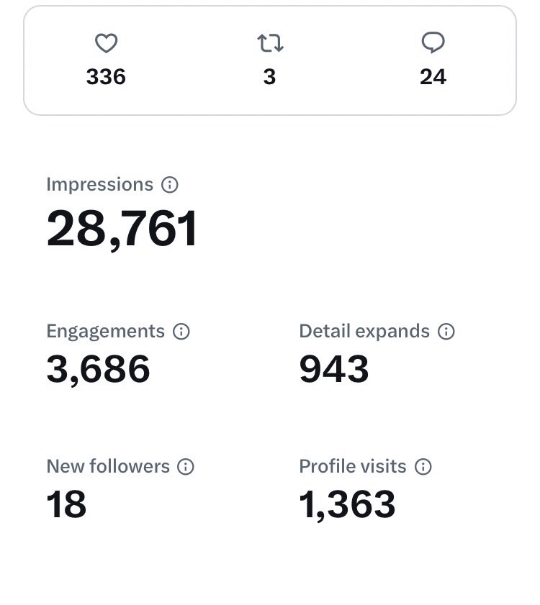Select the 28,761 impressions number
The height and width of the screenshot is (605, 540).
122,229
